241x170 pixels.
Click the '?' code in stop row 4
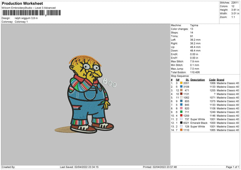[214, 94]
